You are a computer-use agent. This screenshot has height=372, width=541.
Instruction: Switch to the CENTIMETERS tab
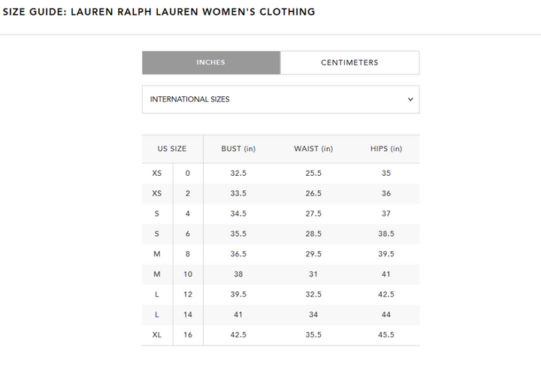point(349,62)
